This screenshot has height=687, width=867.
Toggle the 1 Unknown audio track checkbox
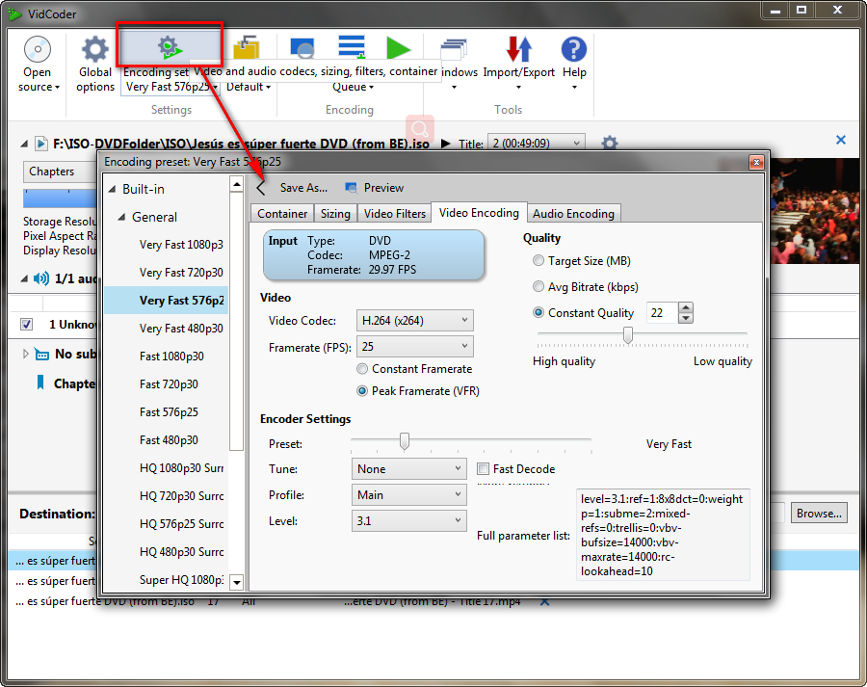pyautogui.click(x=27, y=324)
